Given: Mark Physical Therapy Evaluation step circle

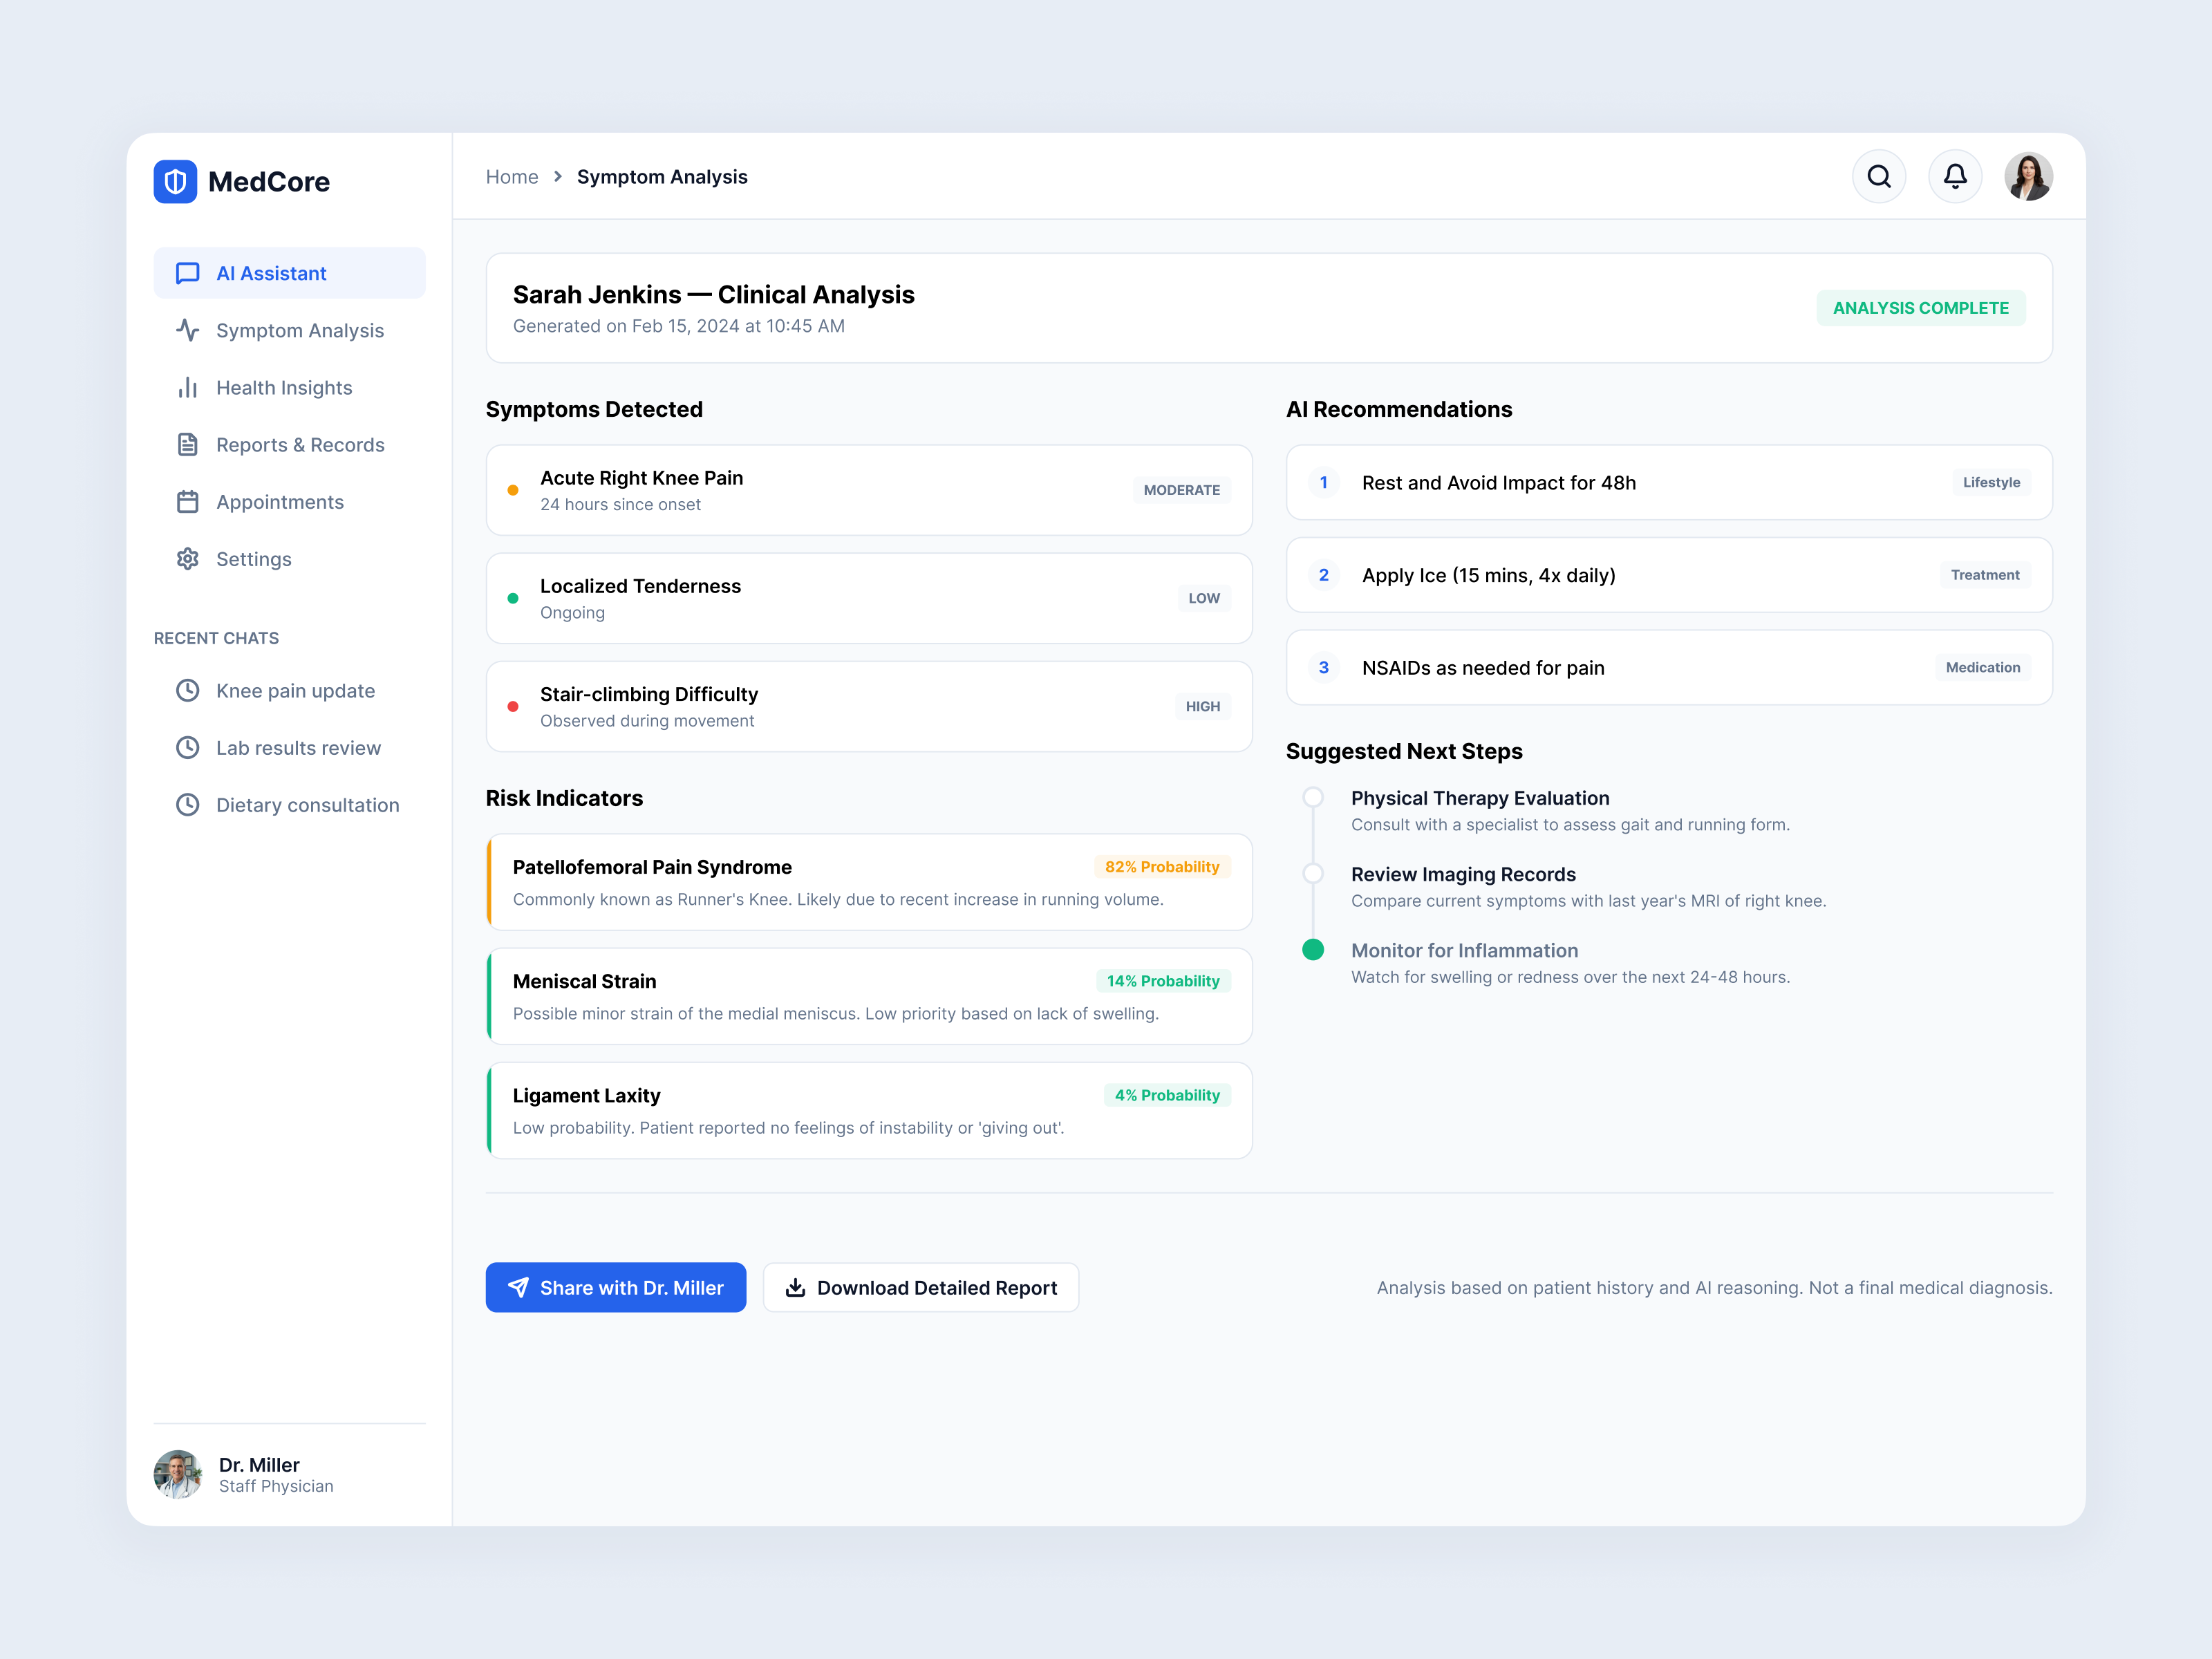Looking at the screenshot, I should pyautogui.click(x=1313, y=797).
